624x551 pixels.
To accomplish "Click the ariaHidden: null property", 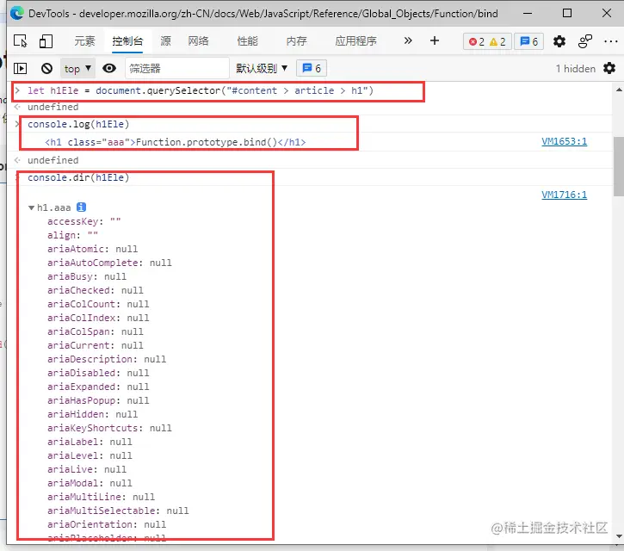I will [92, 414].
